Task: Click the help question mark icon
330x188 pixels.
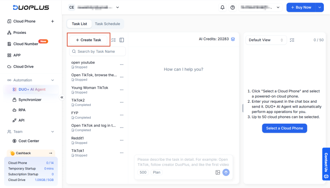Action: (x=233, y=7)
